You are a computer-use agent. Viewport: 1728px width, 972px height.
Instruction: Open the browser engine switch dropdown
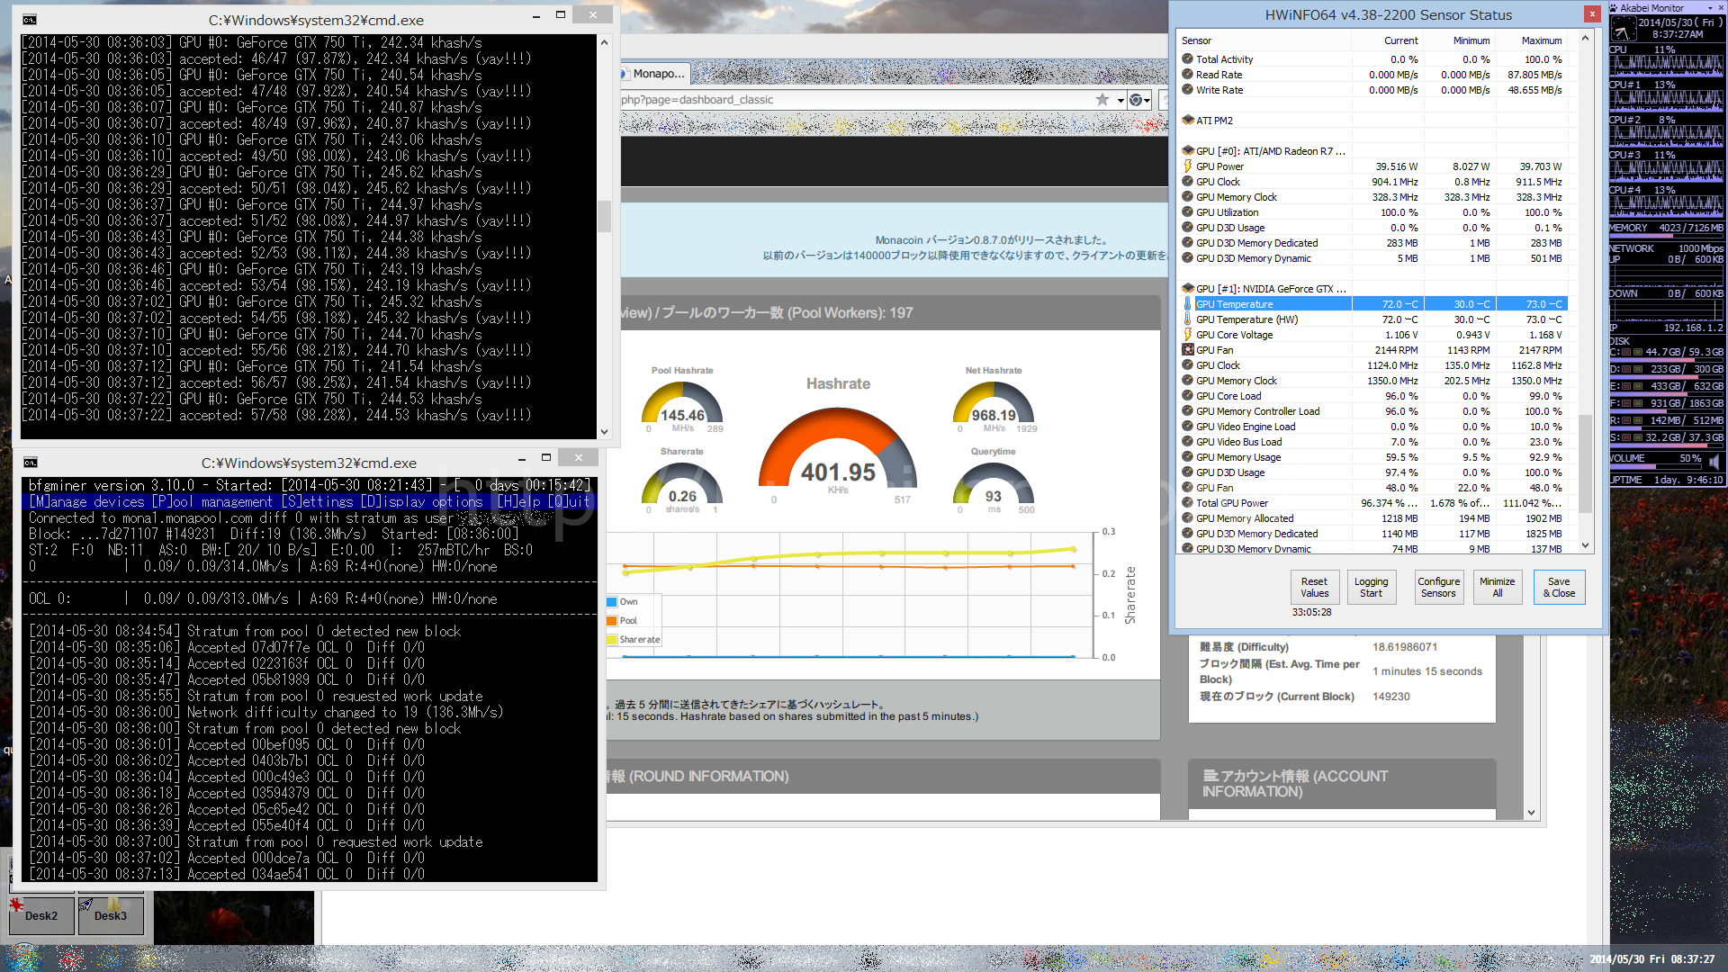coord(1140,100)
